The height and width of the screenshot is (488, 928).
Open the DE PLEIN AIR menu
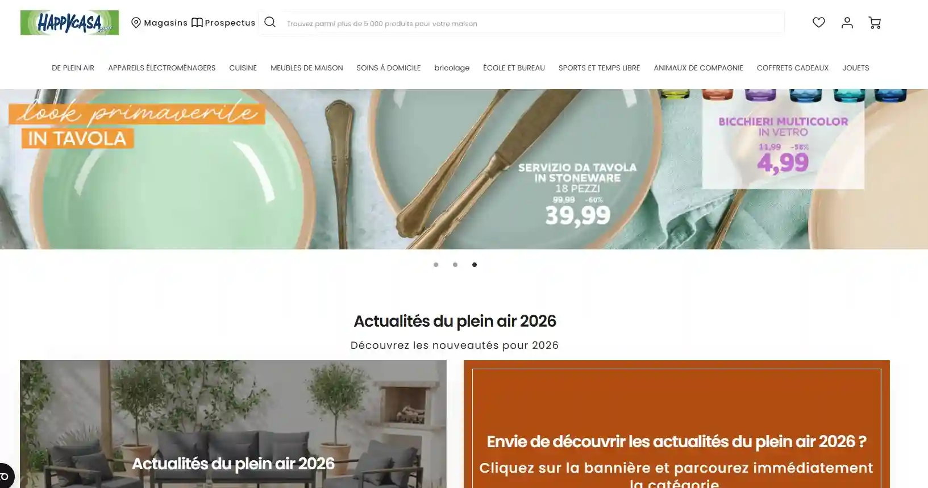(x=73, y=68)
